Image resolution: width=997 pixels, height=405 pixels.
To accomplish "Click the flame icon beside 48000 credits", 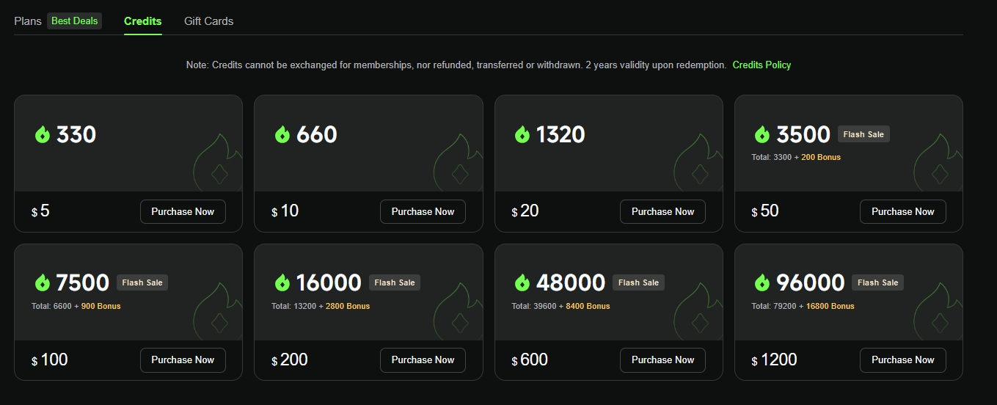I will (x=522, y=282).
